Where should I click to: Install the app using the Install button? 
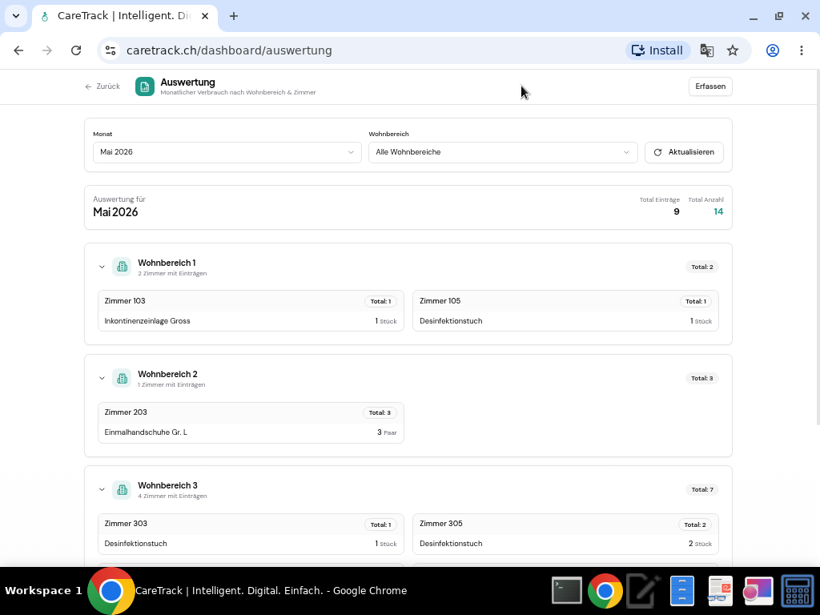658,50
